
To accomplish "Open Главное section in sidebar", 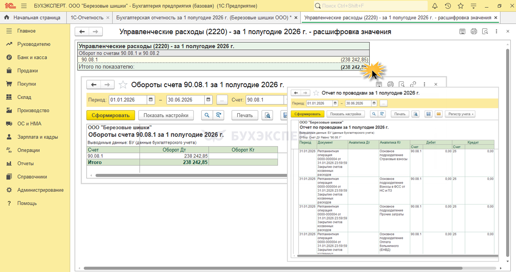I will tap(26, 31).
